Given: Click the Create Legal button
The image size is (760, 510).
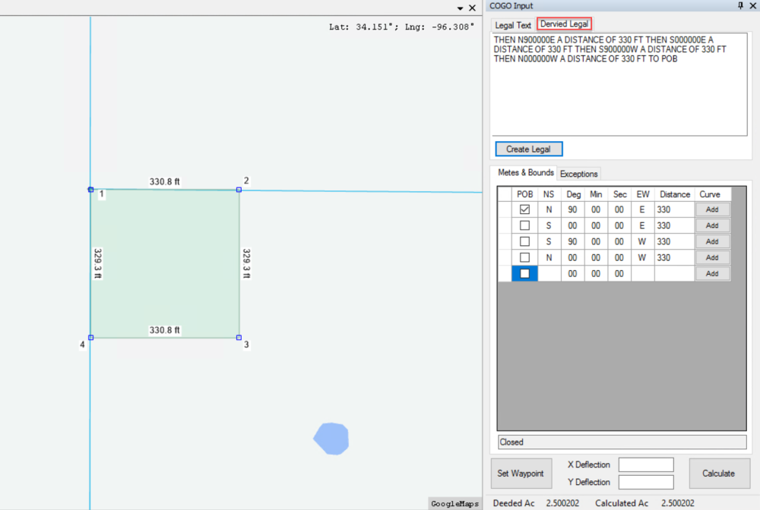Looking at the screenshot, I should pyautogui.click(x=529, y=149).
